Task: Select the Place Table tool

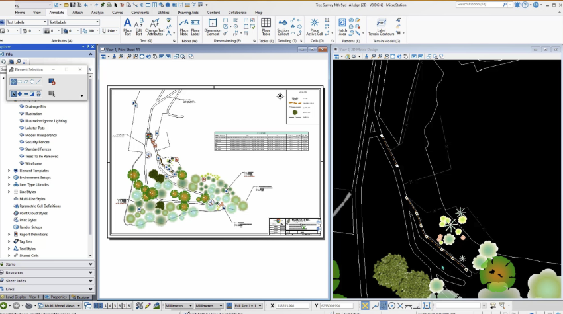Action: pyautogui.click(x=266, y=27)
